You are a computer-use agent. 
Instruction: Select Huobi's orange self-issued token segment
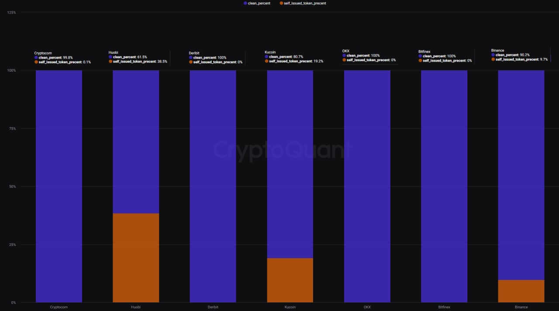(x=136, y=258)
